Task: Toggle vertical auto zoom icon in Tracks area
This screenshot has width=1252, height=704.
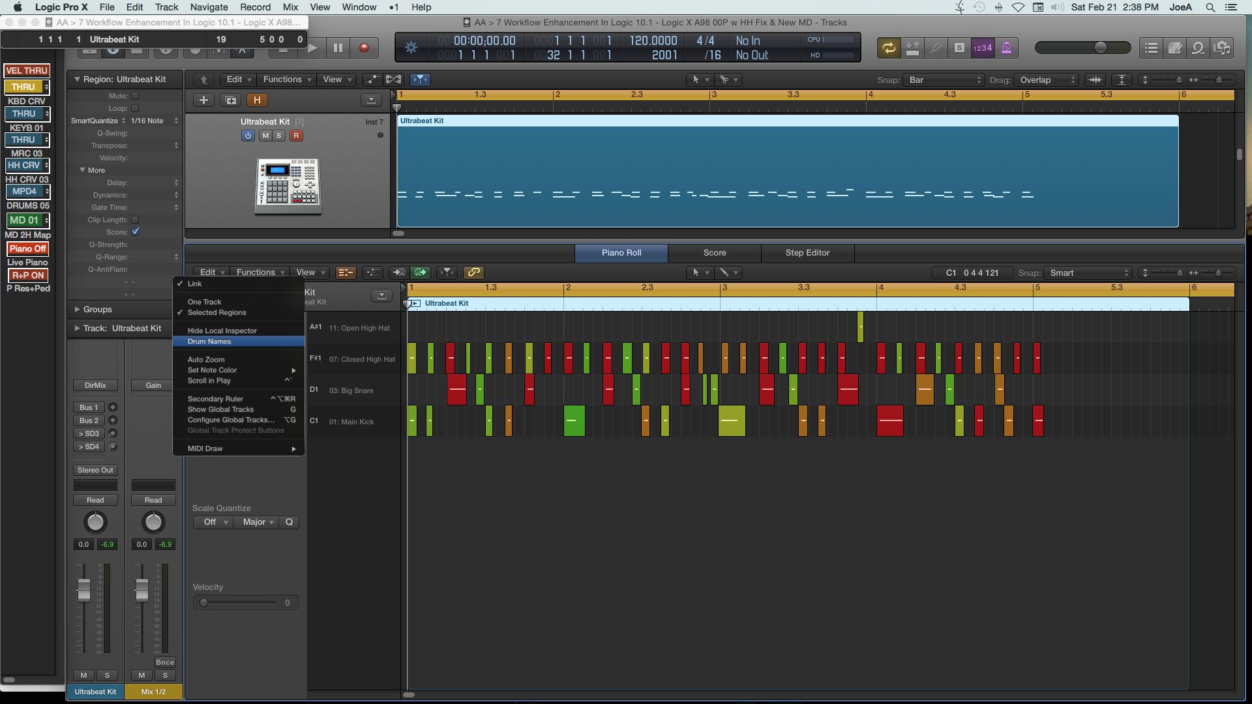Action: click(1122, 80)
